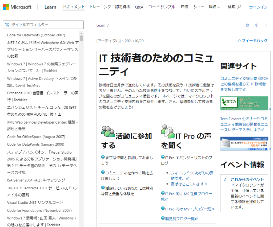273x227 pixels.
Task: Click the TechNet Flash envelope banner
Action: click(x=244, y=144)
